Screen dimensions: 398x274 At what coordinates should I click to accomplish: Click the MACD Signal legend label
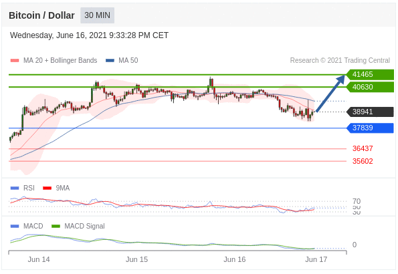84,226
